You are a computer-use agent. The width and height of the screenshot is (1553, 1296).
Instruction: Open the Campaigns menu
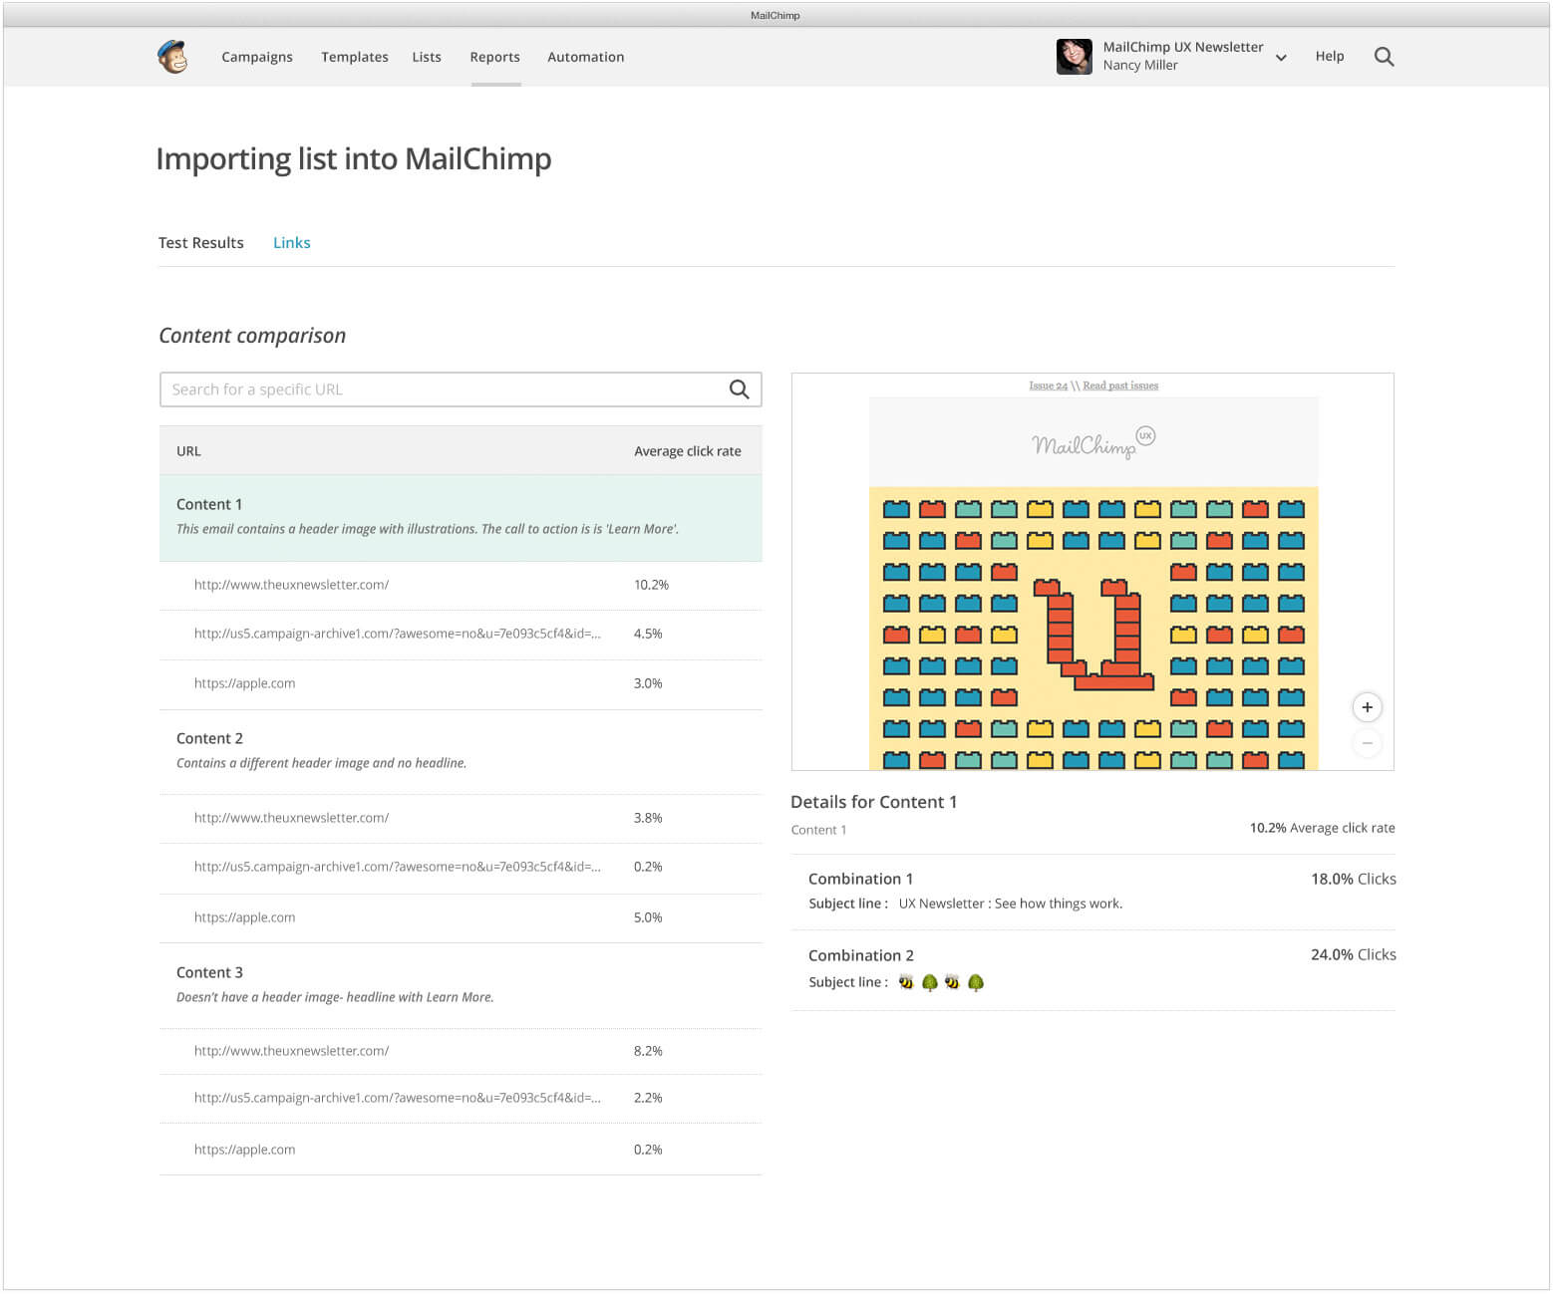(x=257, y=57)
